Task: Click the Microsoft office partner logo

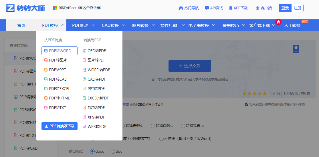Action: tap(55, 8)
